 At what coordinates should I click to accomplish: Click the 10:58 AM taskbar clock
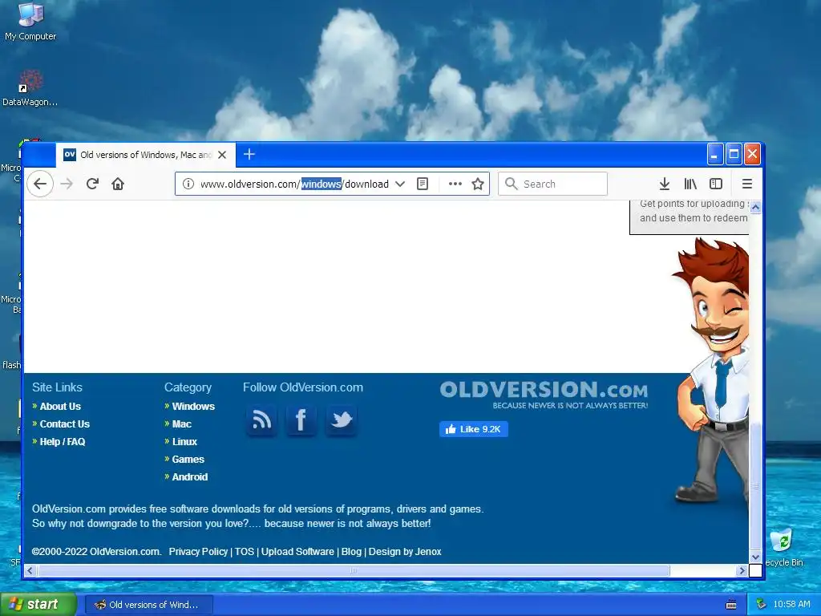pos(791,605)
